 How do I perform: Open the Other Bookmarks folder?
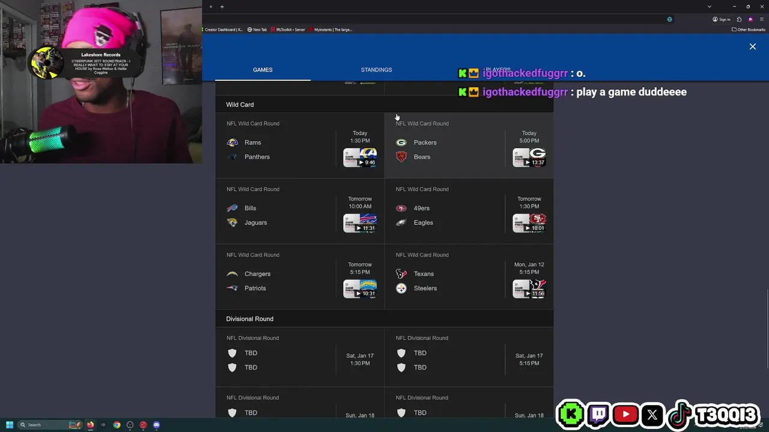pos(749,29)
